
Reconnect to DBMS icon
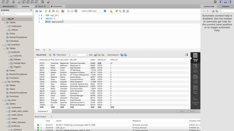[x=48, y=2]
